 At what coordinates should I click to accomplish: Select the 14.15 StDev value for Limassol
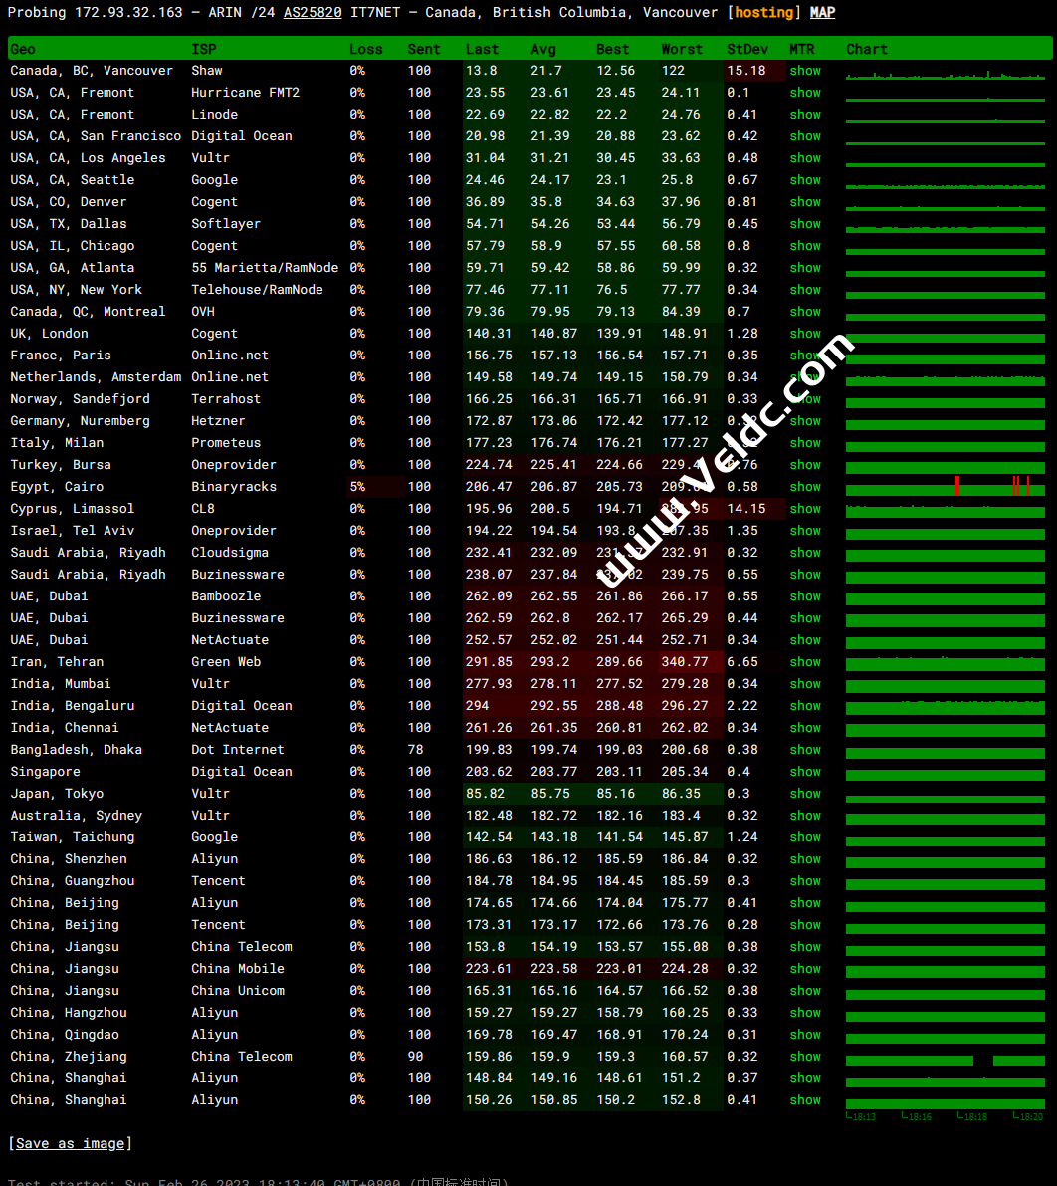click(746, 508)
